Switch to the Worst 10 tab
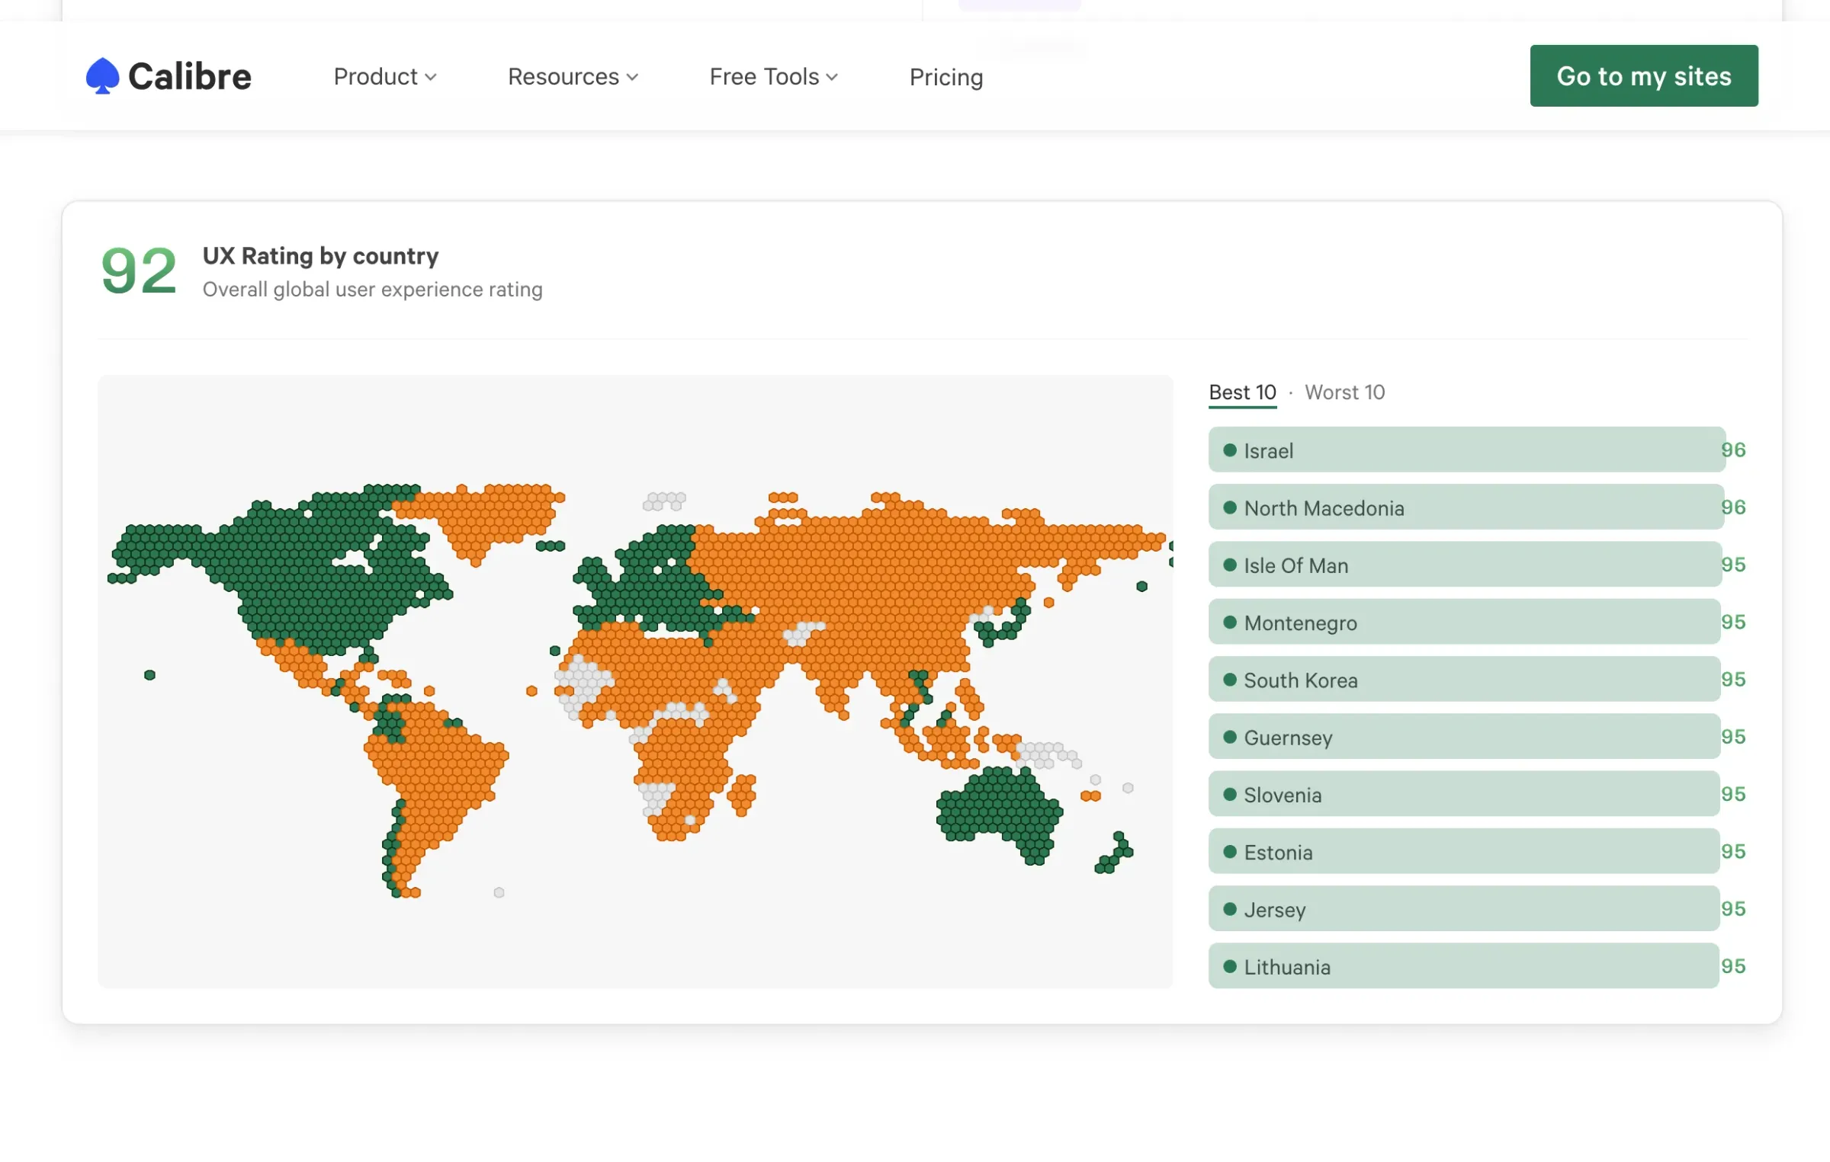Viewport: 1830px width, 1162px height. click(1344, 392)
